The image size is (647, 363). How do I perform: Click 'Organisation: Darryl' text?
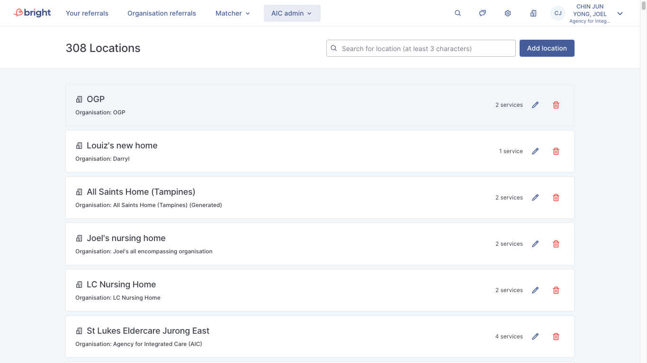point(102,159)
